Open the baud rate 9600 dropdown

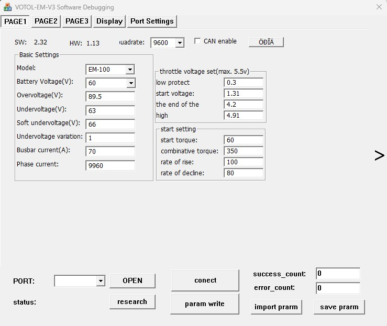coord(180,43)
